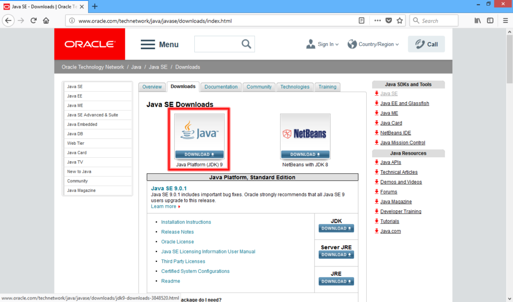Screen dimensions: 513x302
Task: Click the address bar URL
Action: [x=155, y=21]
